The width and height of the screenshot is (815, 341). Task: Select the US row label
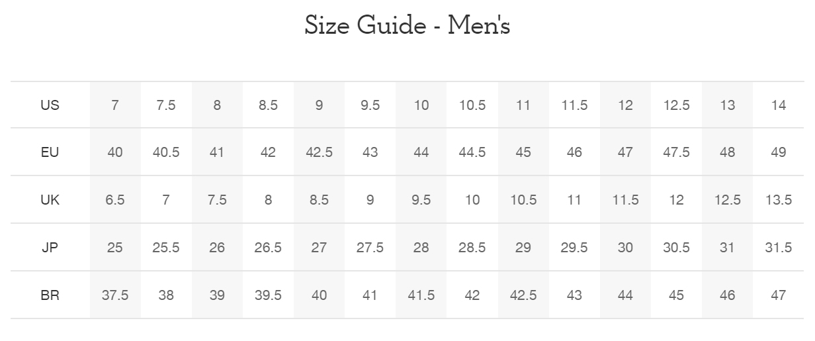pos(50,105)
